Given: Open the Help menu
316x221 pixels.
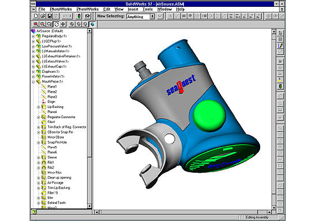Looking at the screenshot, I should point(180,9).
